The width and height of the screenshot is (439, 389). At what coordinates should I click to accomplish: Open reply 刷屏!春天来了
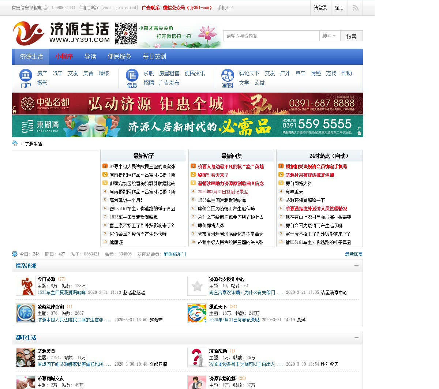coord(213,175)
